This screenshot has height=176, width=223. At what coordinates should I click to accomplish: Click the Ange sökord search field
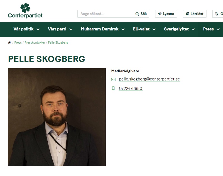pos(106,14)
